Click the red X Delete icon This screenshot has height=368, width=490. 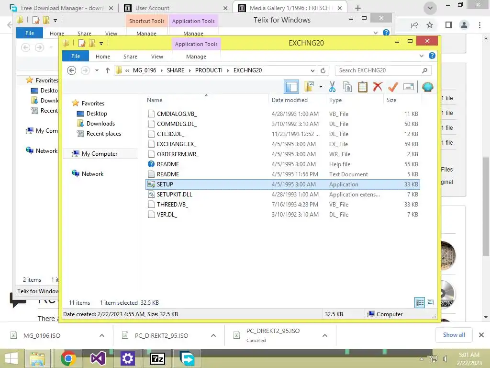point(378,87)
